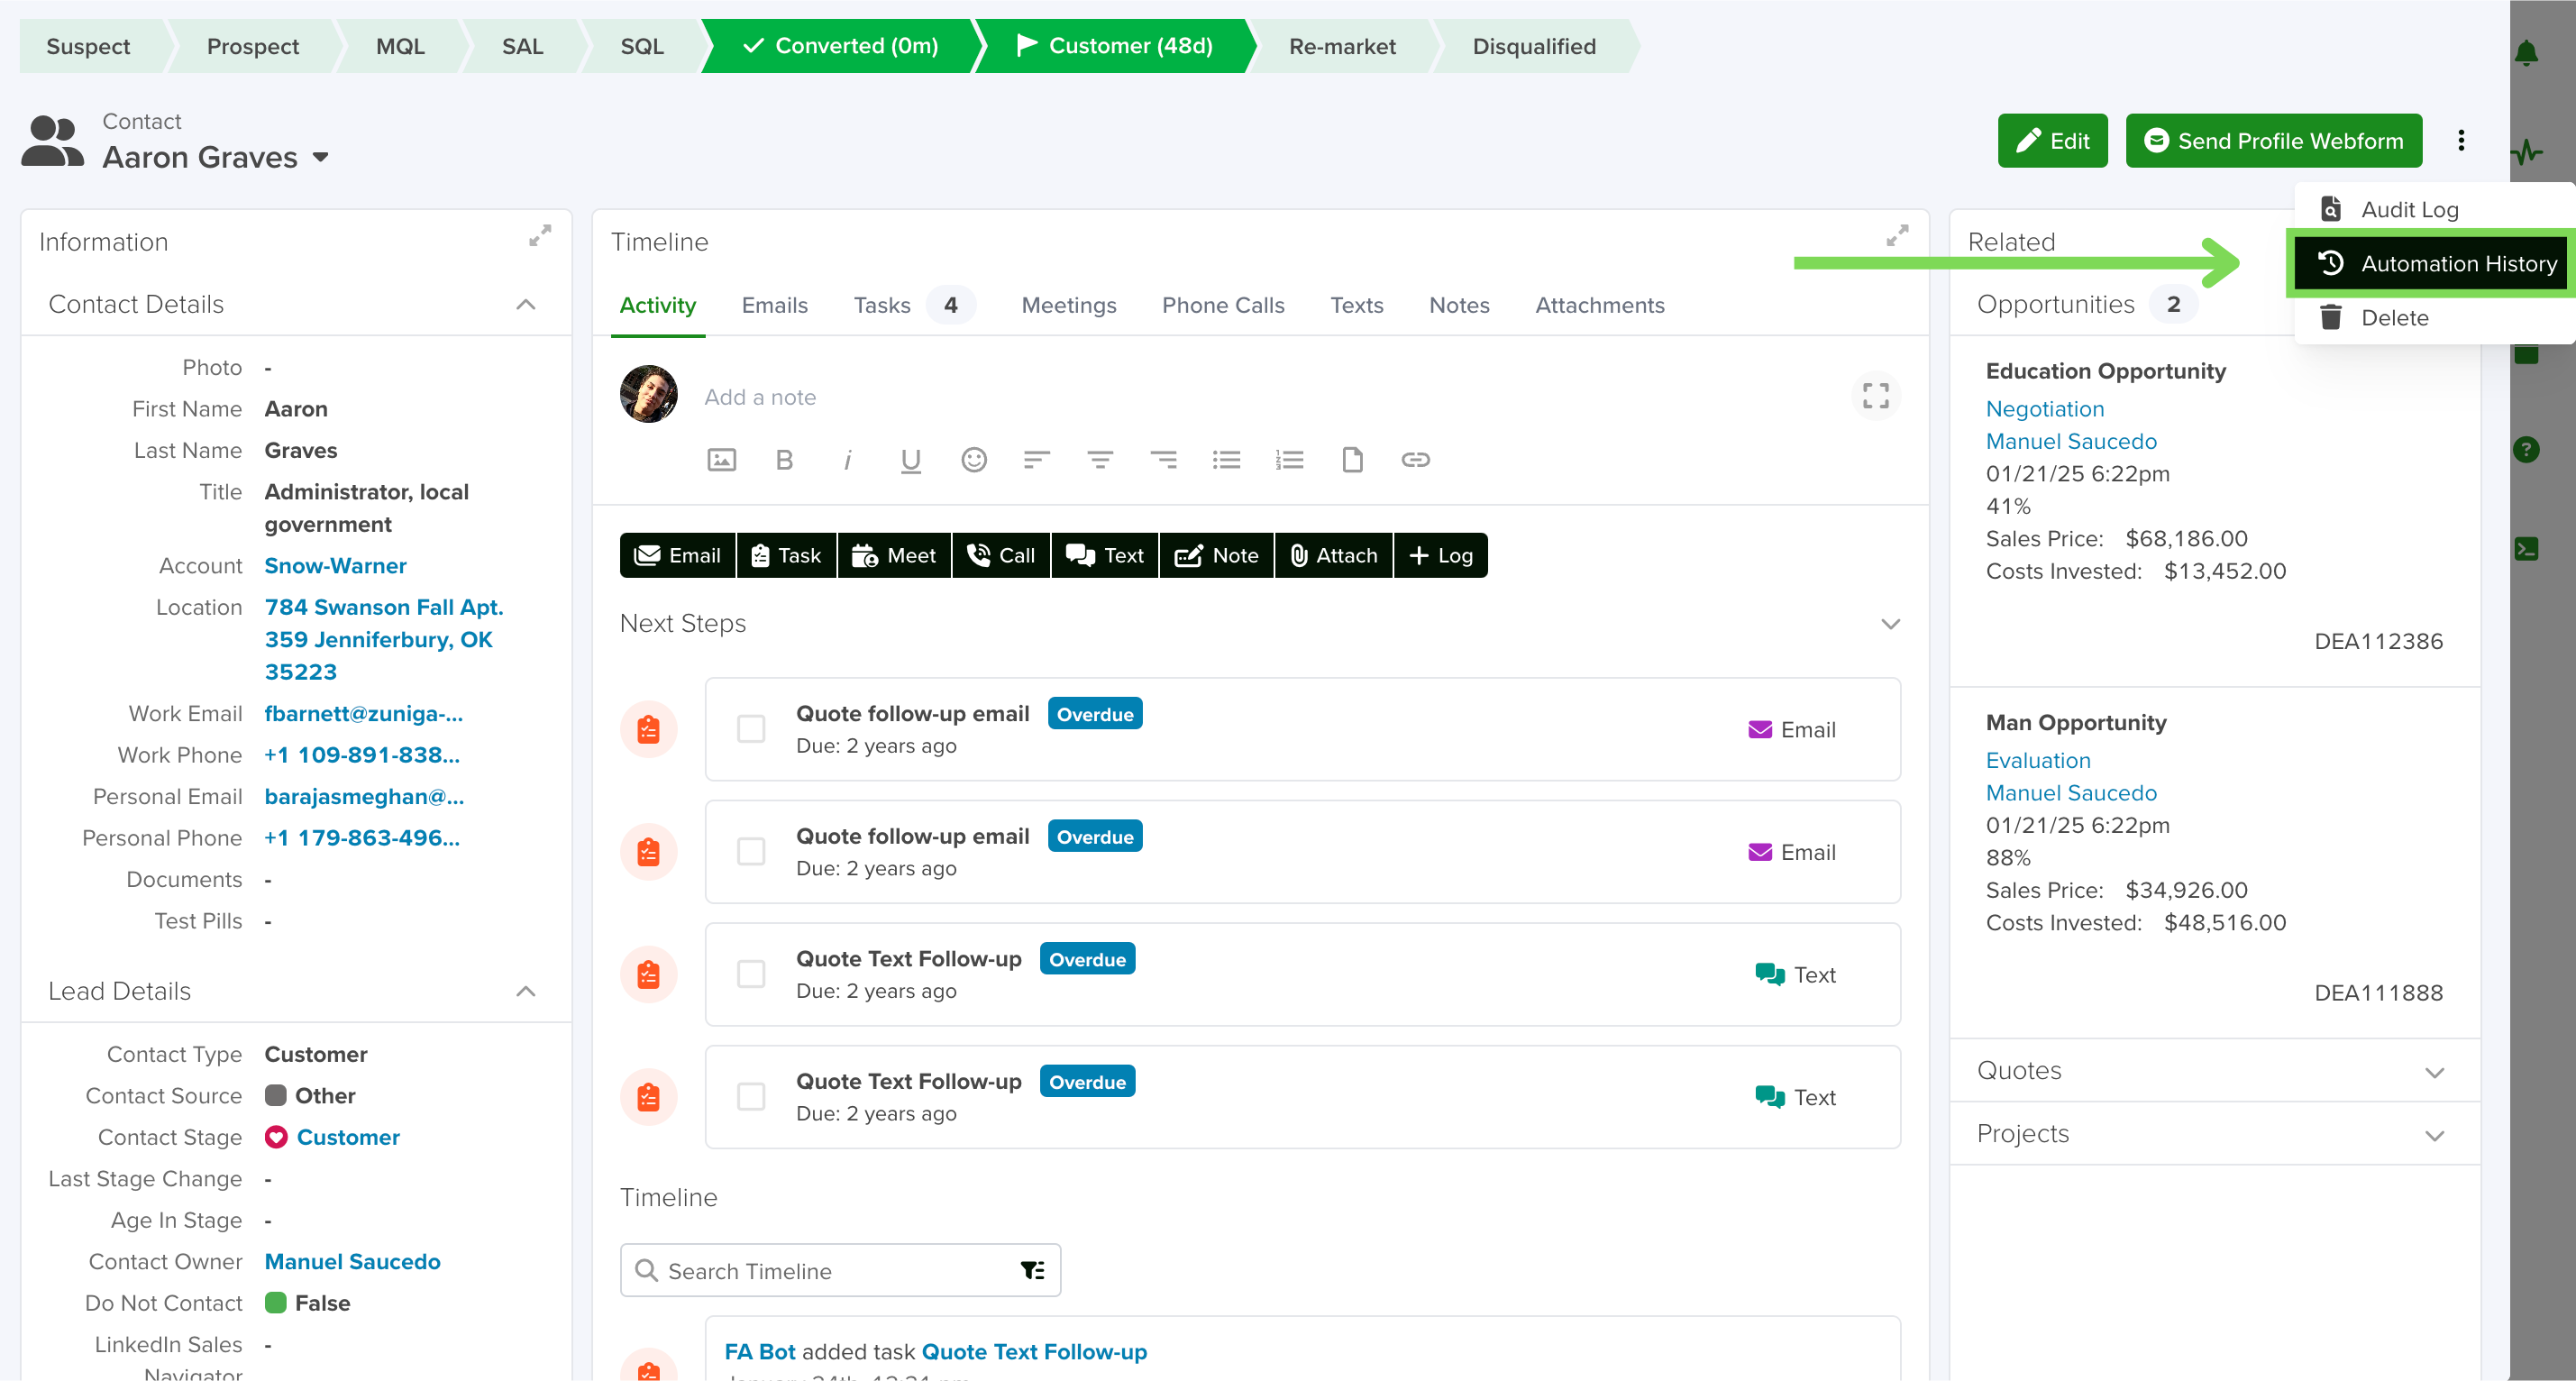Switch to the Emails tab
The width and height of the screenshot is (2576, 1381).
tap(774, 305)
